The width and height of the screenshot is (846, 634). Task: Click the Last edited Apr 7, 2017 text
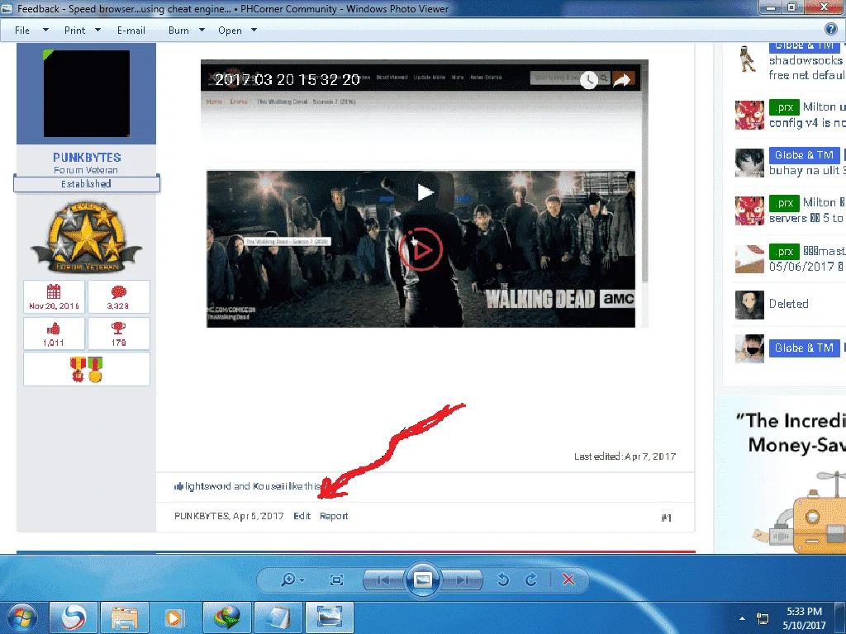pos(625,457)
